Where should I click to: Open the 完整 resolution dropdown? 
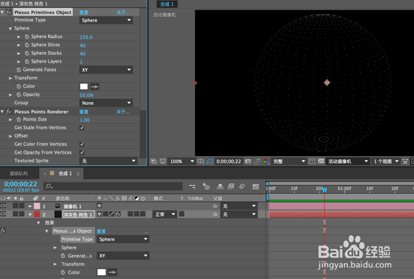coord(289,161)
